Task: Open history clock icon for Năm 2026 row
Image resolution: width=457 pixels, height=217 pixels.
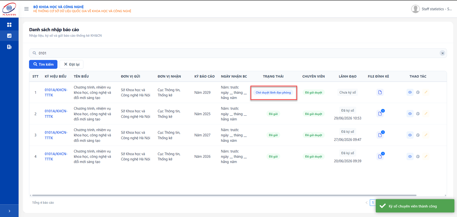Action: [x=418, y=156]
